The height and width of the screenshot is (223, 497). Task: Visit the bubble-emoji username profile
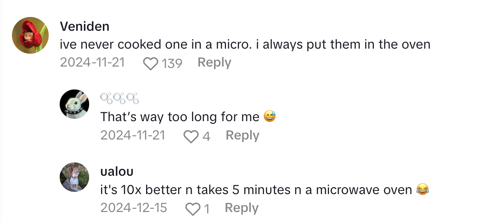pyautogui.click(x=119, y=98)
